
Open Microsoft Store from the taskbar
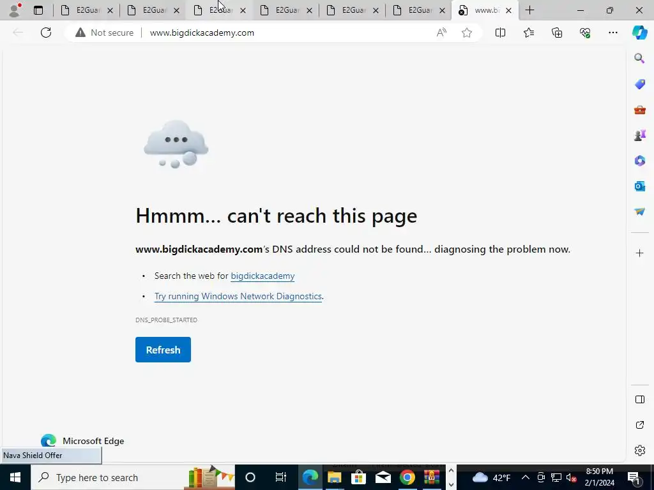tap(358, 477)
